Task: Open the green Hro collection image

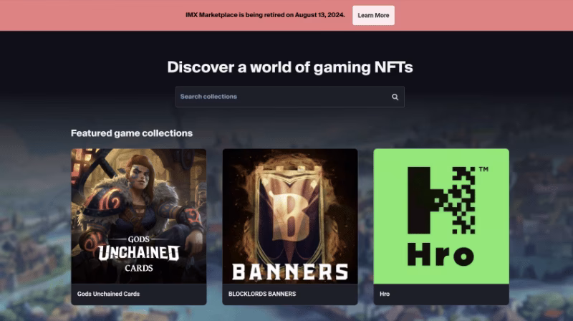Action: tap(441, 216)
